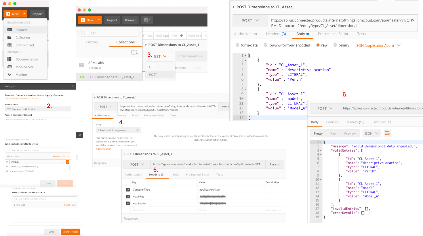Select the raw body radio button
The width and height of the screenshot is (423, 236).
(318, 45)
